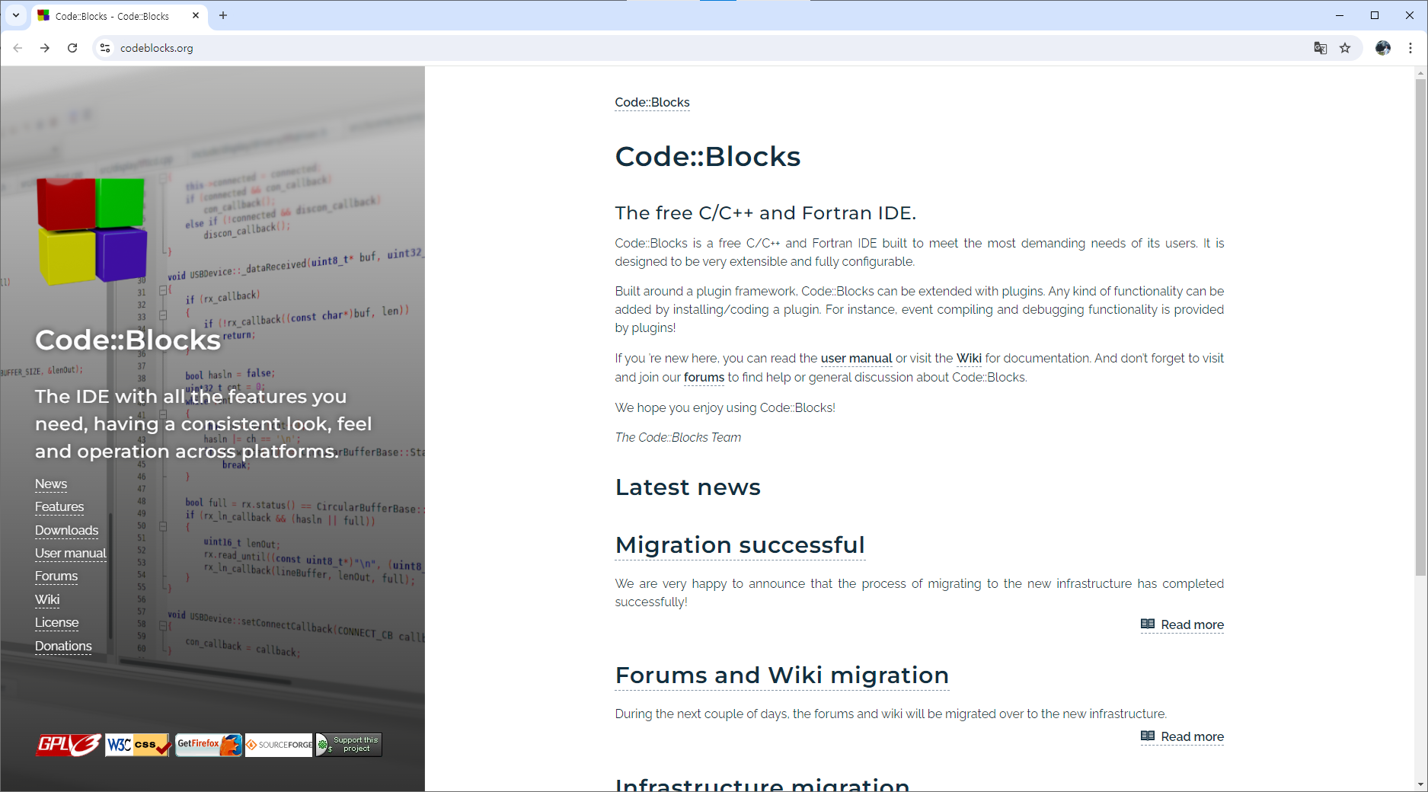Open User manual in the sidebar
The image size is (1428, 792).
click(x=71, y=554)
